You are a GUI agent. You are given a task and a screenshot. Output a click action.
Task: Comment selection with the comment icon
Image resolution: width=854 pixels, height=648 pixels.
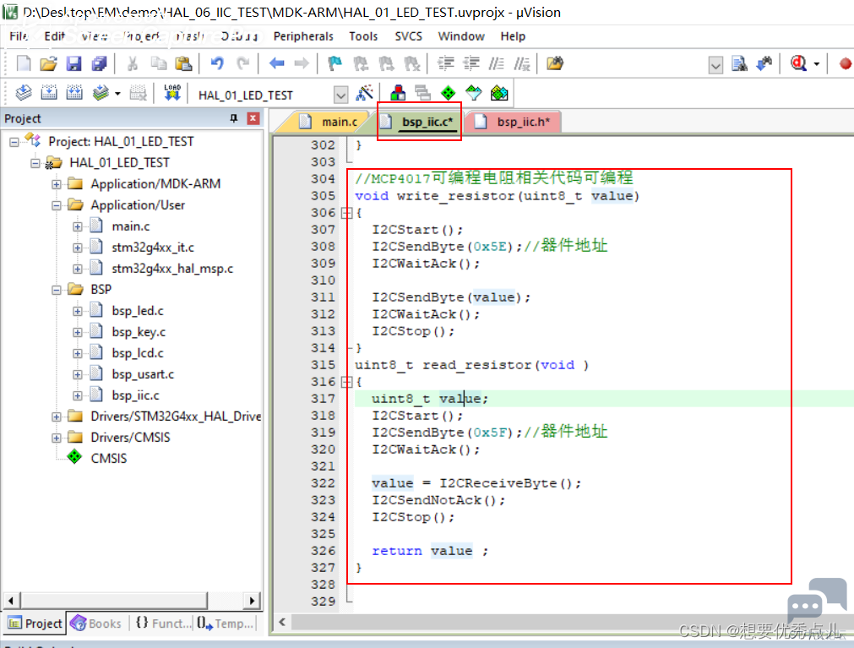pyautogui.click(x=496, y=63)
